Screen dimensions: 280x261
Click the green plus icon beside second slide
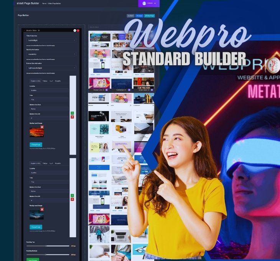click(x=72, y=196)
